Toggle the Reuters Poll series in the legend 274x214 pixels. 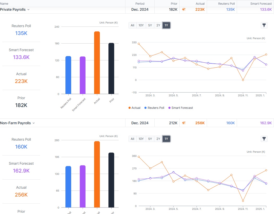[x=154, y=108]
